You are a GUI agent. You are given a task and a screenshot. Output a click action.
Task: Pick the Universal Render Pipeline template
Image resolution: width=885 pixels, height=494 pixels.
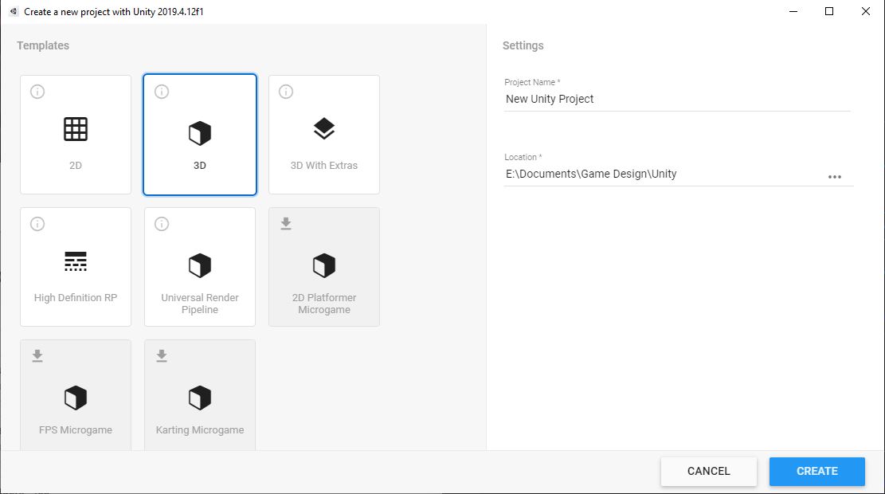[199, 266]
